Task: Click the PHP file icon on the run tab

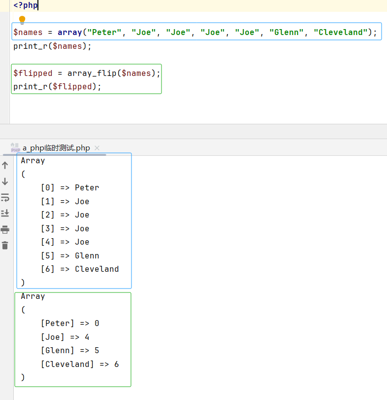Action: tap(15, 147)
